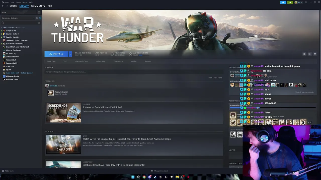Click the Treasure Hunter achievement icon
This screenshot has height=180, width=321.
(51, 93)
